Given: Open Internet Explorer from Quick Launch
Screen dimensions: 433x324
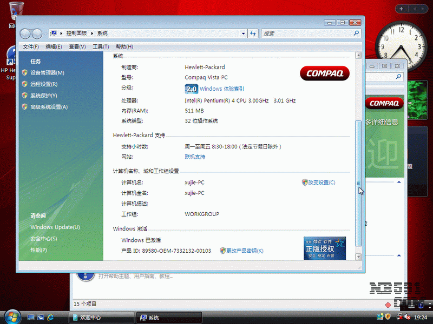Looking at the screenshot, I should click(x=51, y=318).
